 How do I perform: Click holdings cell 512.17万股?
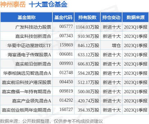pyautogui.click(x=88, y=82)
